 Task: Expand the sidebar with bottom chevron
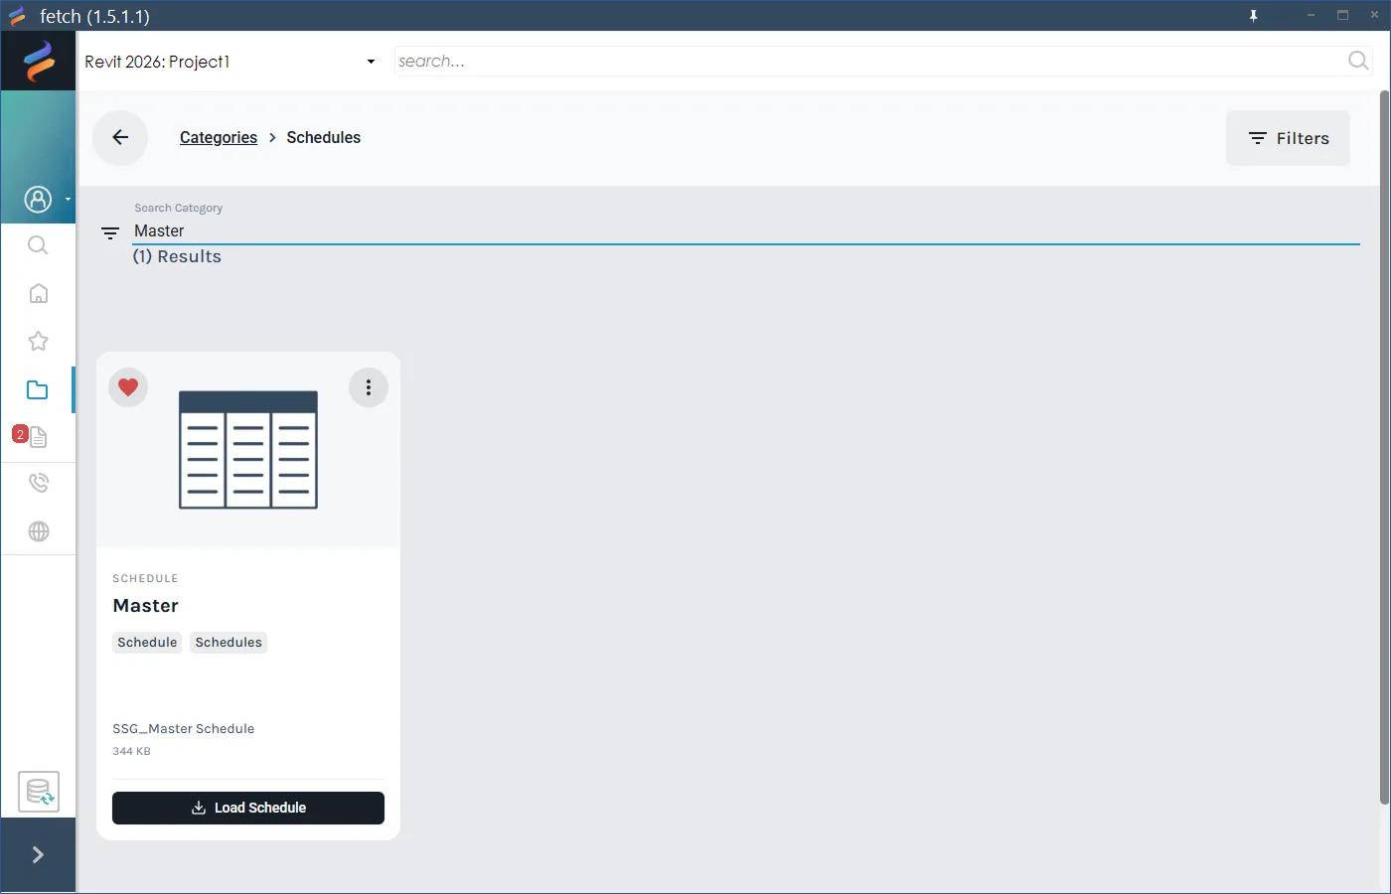coord(38,855)
